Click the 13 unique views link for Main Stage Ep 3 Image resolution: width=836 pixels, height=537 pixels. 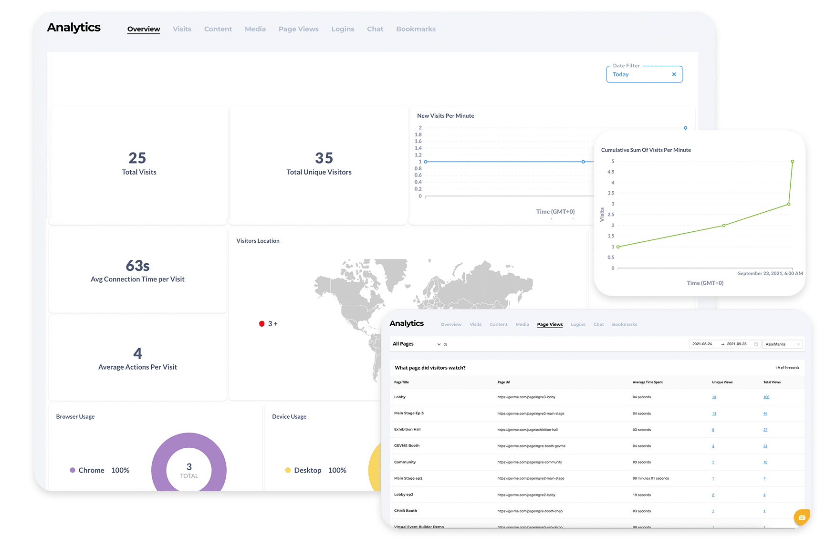point(713,413)
